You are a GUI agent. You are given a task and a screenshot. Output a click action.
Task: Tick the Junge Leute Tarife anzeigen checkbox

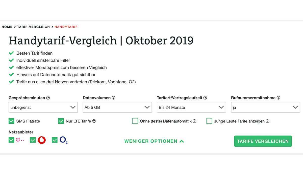point(209,121)
